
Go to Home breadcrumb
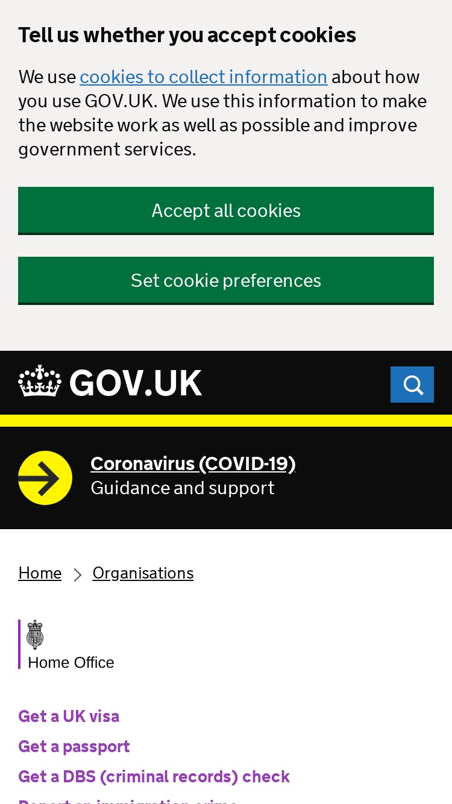(40, 573)
